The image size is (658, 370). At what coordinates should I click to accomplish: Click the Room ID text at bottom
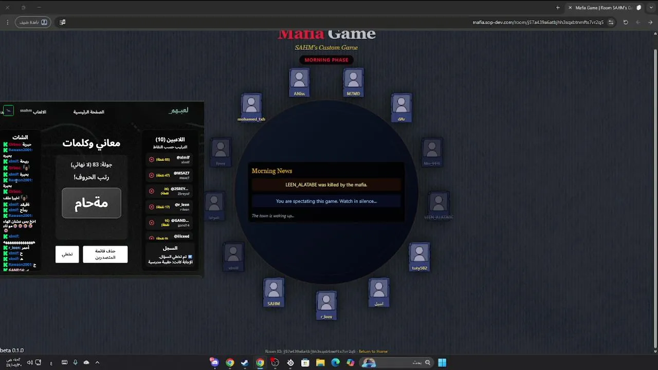(310, 351)
